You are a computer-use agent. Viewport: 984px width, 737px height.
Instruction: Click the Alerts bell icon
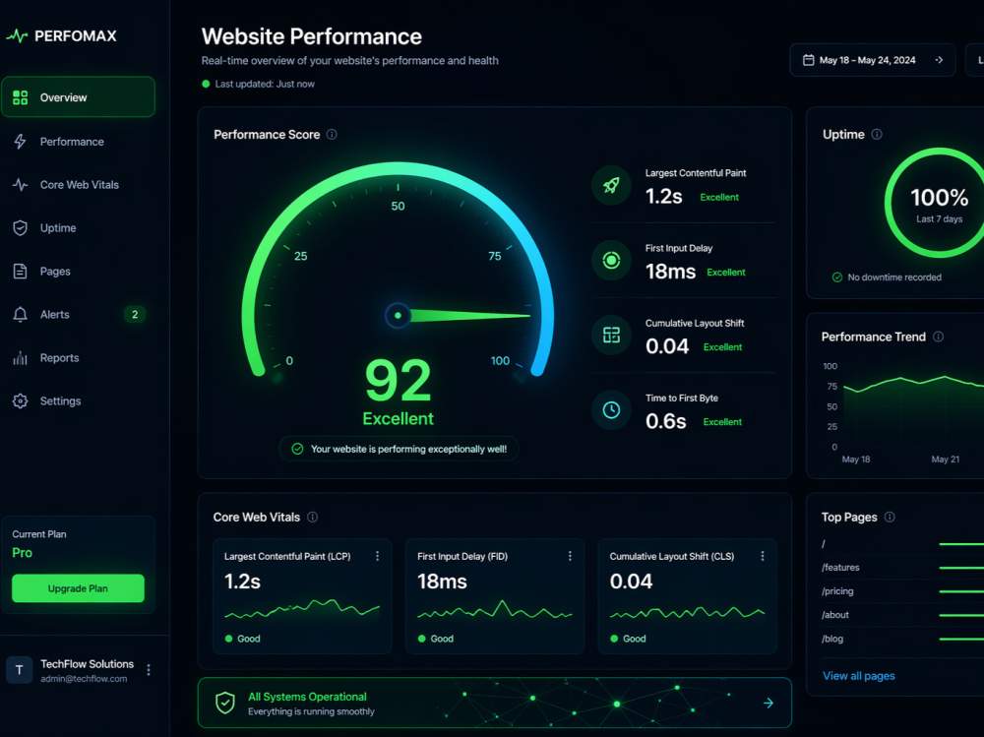pyautogui.click(x=20, y=315)
